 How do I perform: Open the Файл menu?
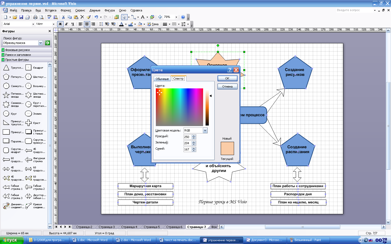tap(13, 10)
